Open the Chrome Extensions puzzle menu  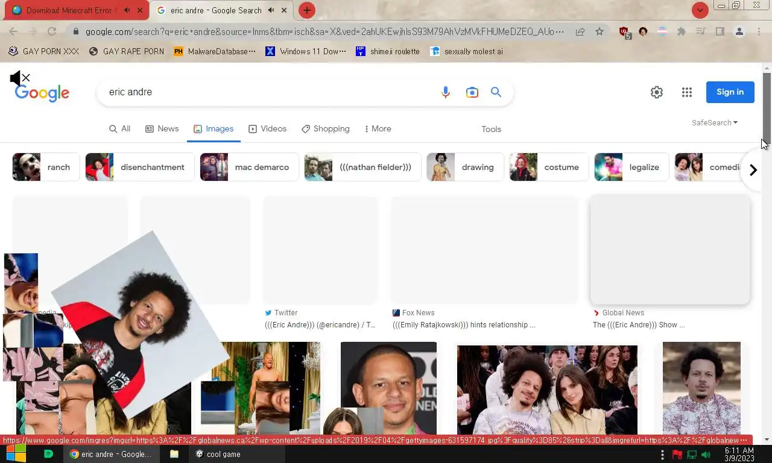click(x=681, y=31)
